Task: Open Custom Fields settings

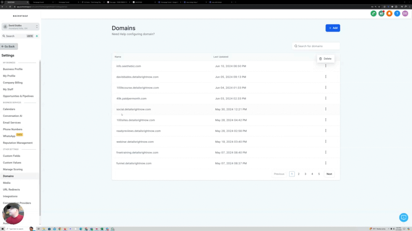Action: pyautogui.click(x=12, y=156)
